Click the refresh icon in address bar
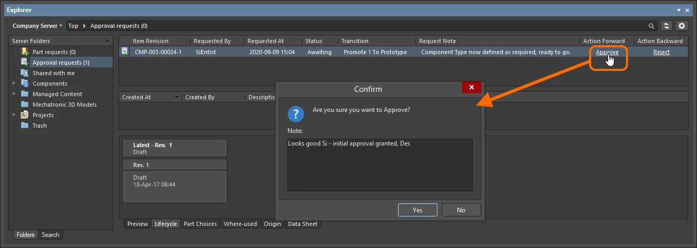This screenshot has height=248, width=697. (x=667, y=26)
